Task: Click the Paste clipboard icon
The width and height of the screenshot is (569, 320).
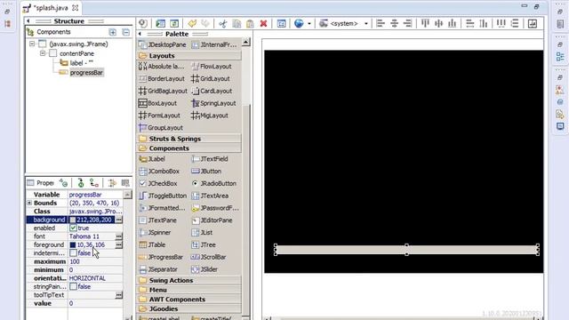Action: tap(250, 24)
